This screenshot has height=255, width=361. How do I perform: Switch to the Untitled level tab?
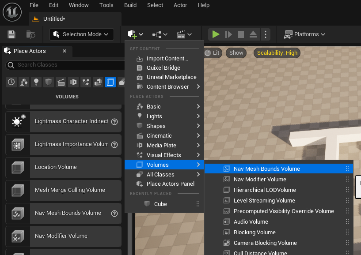[75, 19]
